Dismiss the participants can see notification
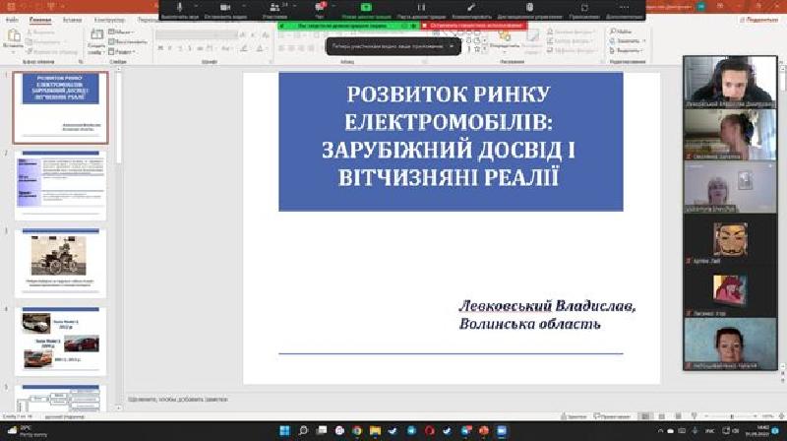Image resolution: width=787 pixels, height=441 pixels. click(452, 45)
